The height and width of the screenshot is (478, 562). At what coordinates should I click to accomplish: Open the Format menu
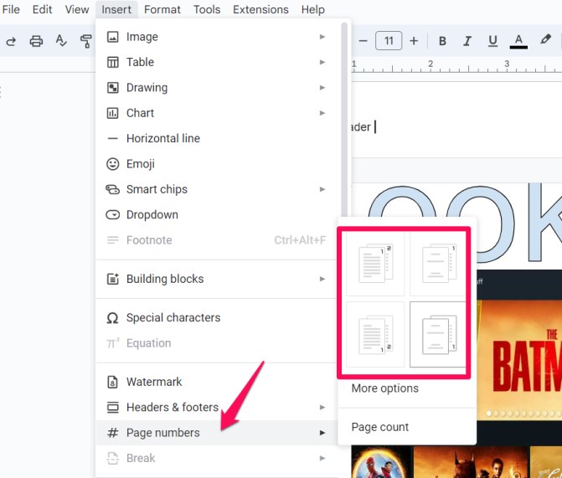click(162, 9)
